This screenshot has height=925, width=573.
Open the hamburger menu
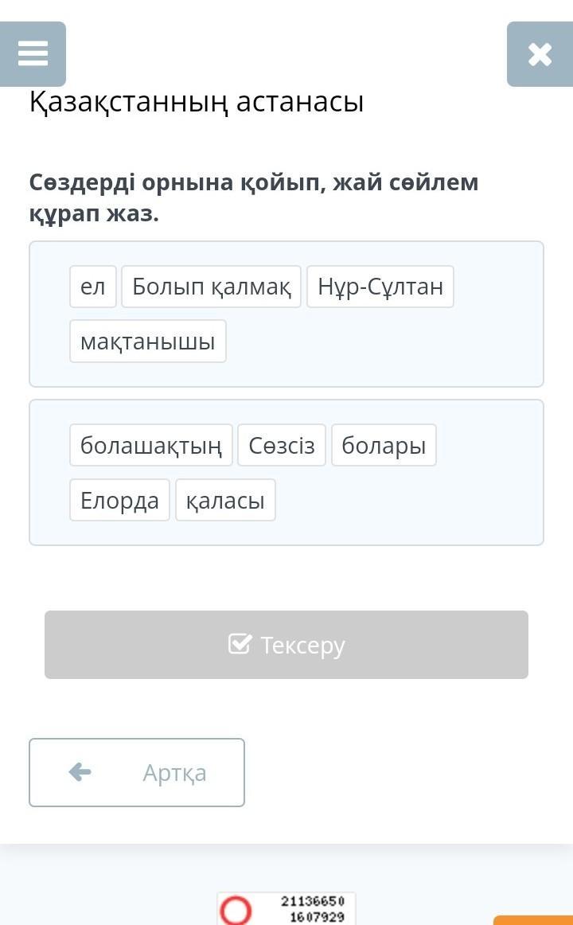pyautogui.click(x=33, y=54)
